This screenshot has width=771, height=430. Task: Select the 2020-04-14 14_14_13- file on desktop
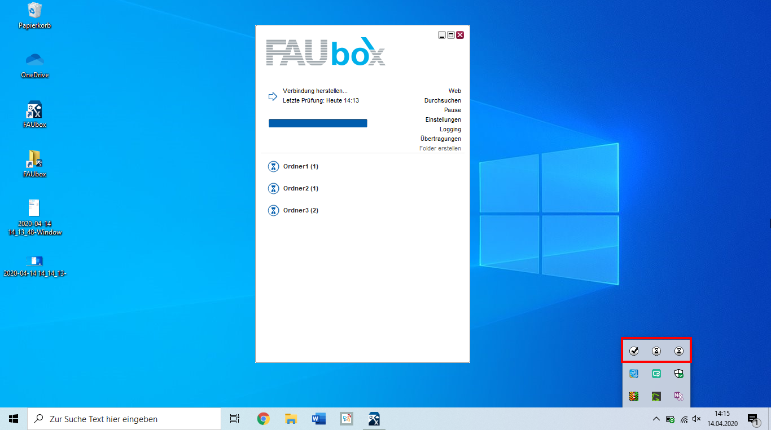pyautogui.click(x=35, y=266)
